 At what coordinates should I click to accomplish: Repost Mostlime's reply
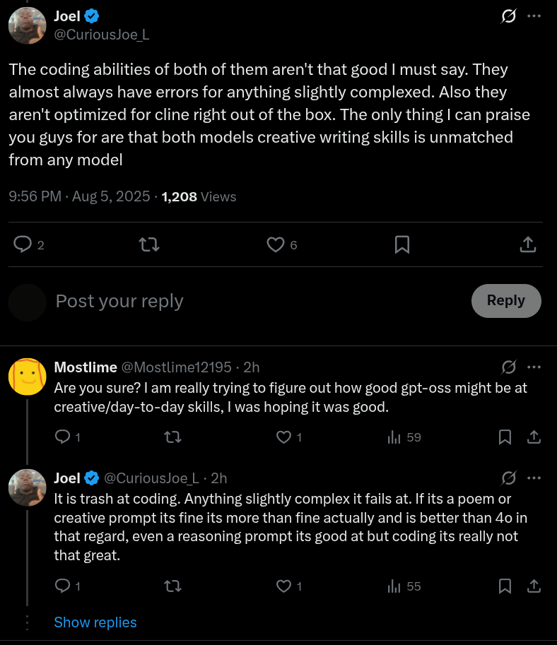coord(172,437)
